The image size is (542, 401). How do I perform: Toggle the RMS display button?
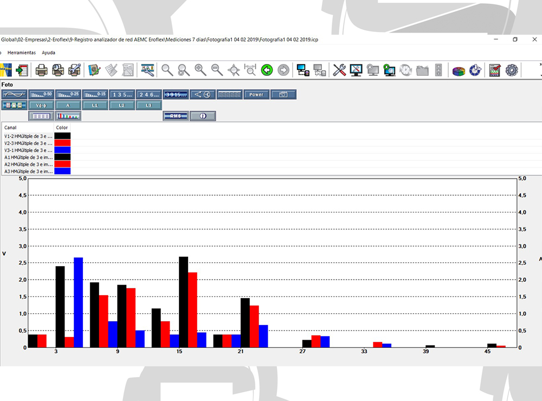coord(176,116)
